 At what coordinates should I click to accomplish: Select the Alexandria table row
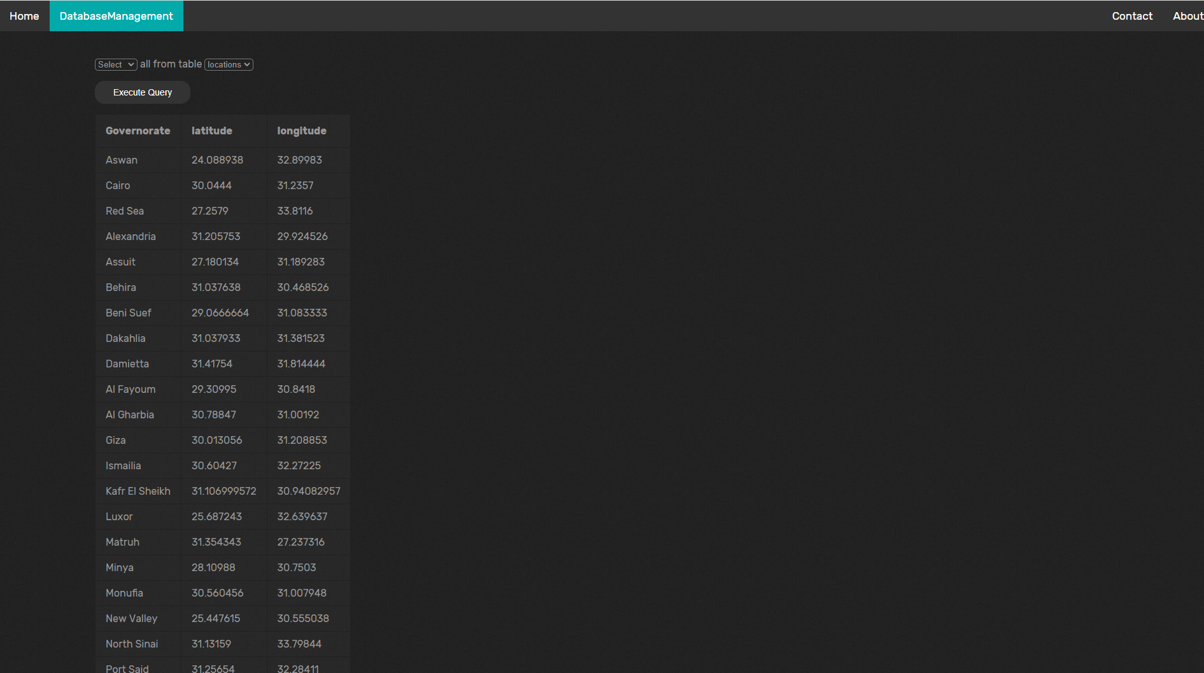coord(131,236)
